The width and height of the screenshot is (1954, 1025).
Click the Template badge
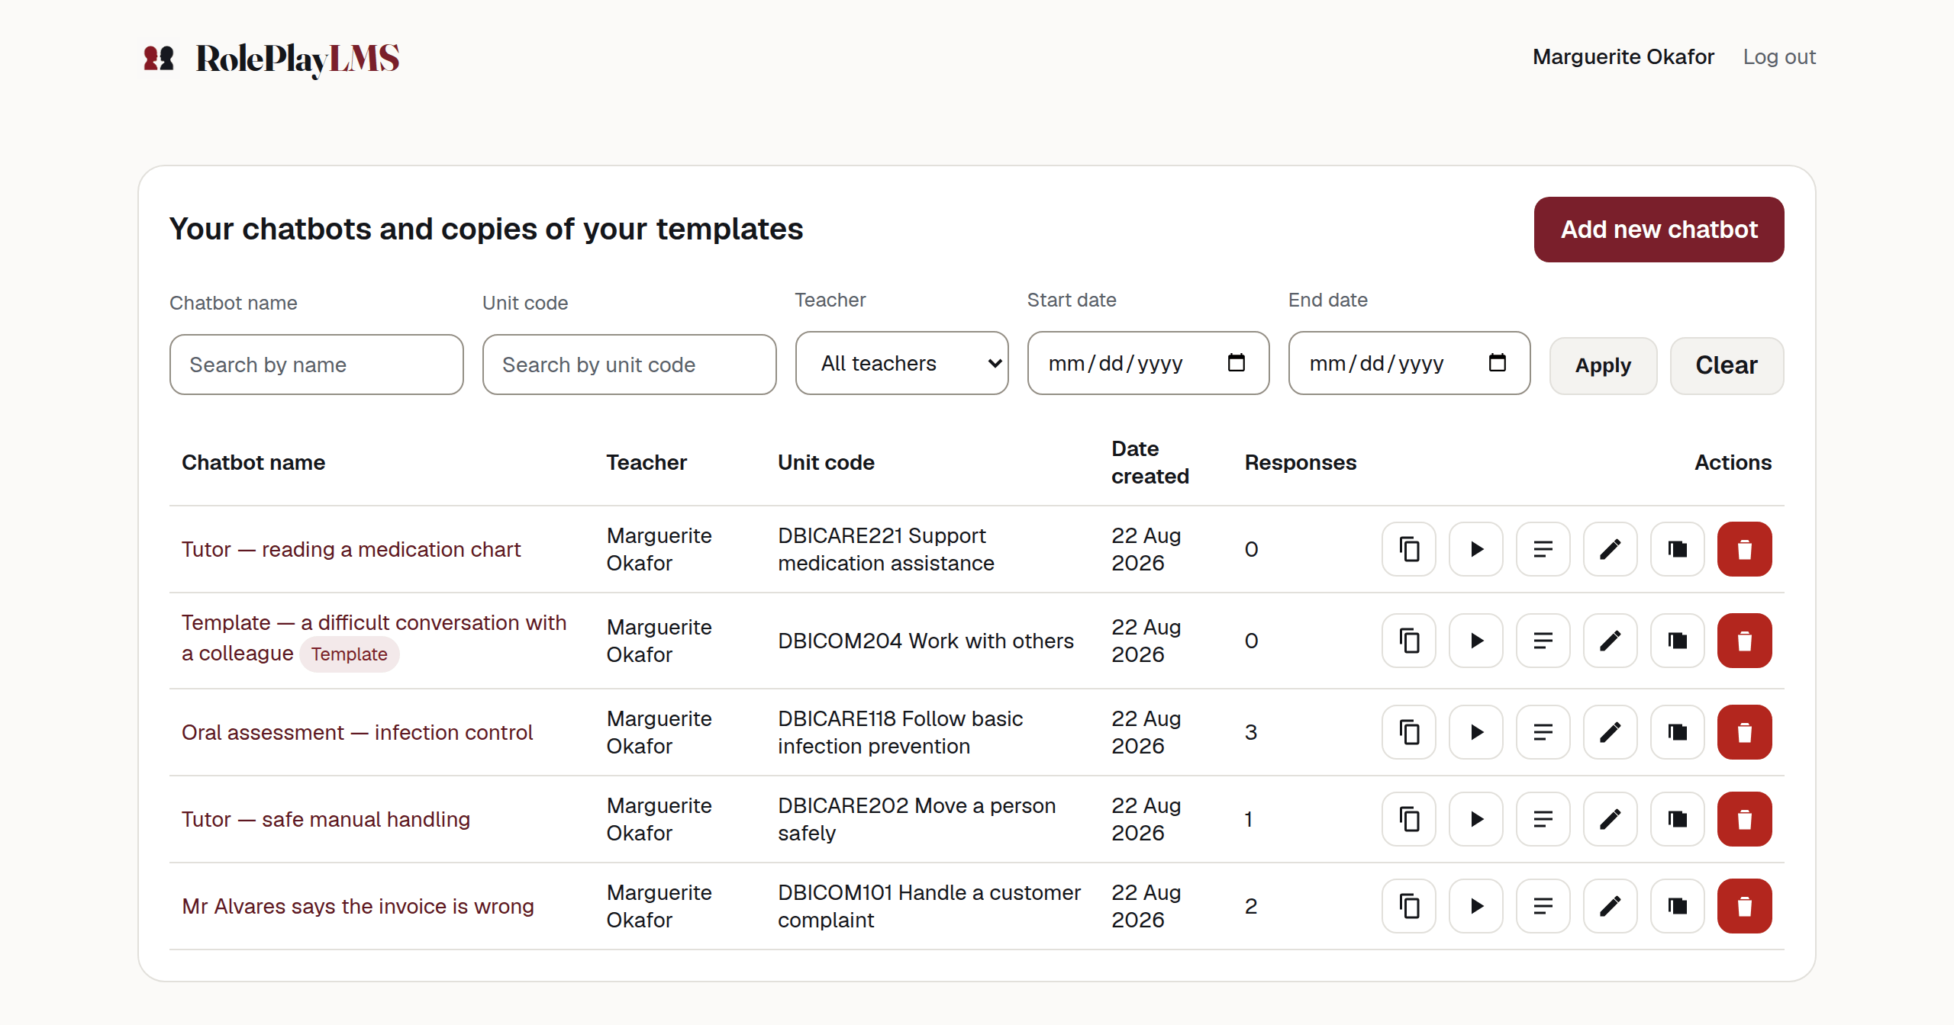[350, 654]
